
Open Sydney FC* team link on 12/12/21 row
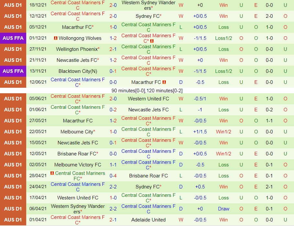click(149, 16)
